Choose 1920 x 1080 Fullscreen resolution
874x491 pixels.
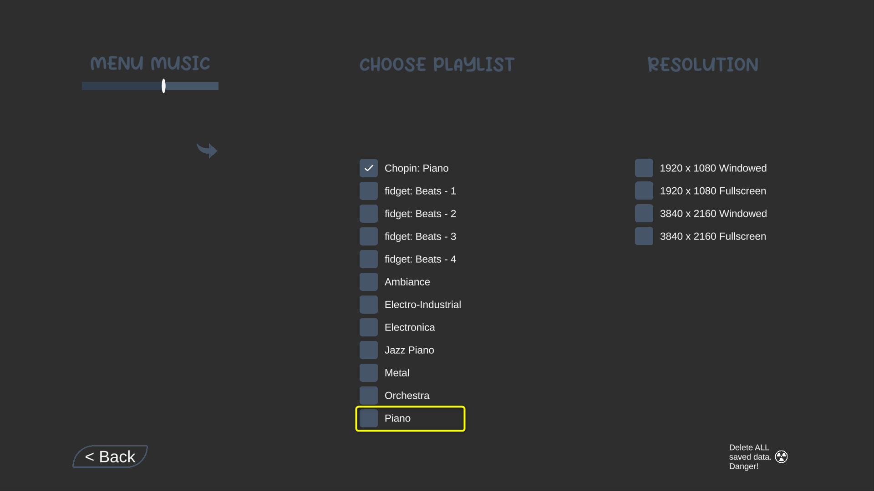coord(644,190)
